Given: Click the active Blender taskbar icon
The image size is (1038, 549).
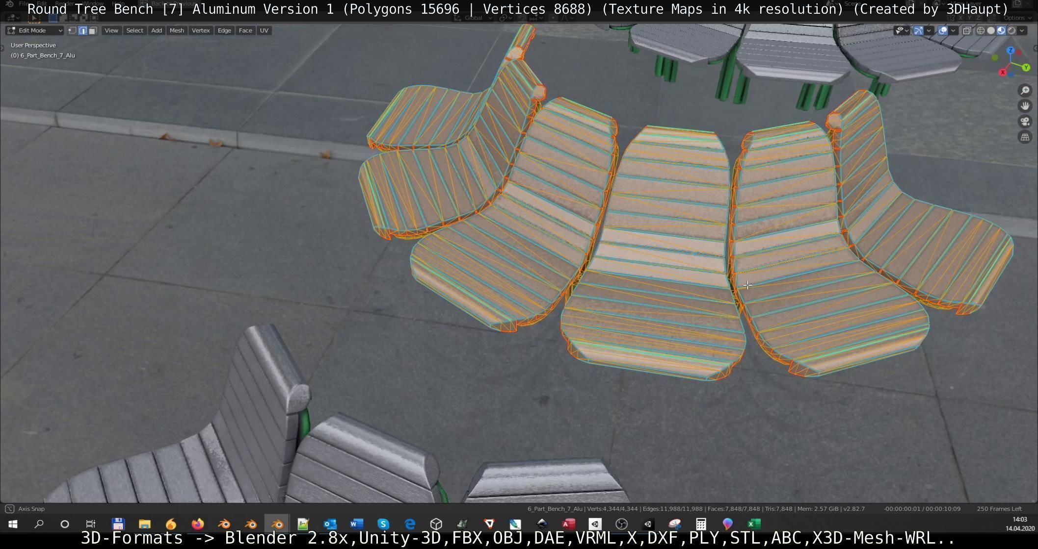Looking at the screenshot, I should [x=277, y=524].
